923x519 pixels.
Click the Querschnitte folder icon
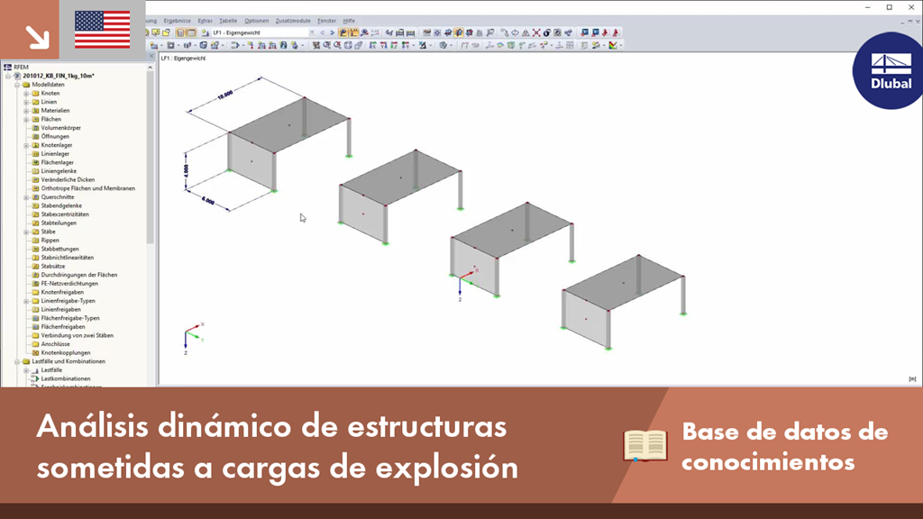coord(35,197)
